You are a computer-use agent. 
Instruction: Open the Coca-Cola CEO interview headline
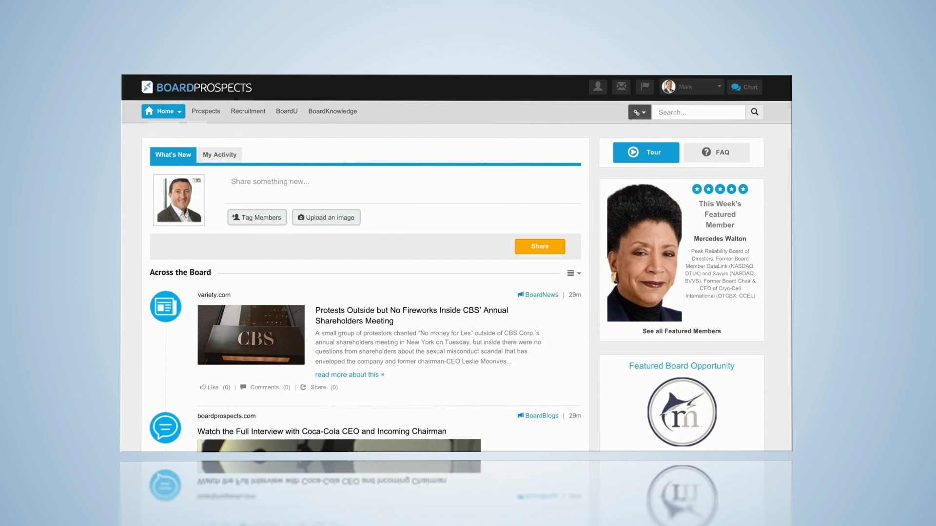pyautogui.click(x=322, y=432)
